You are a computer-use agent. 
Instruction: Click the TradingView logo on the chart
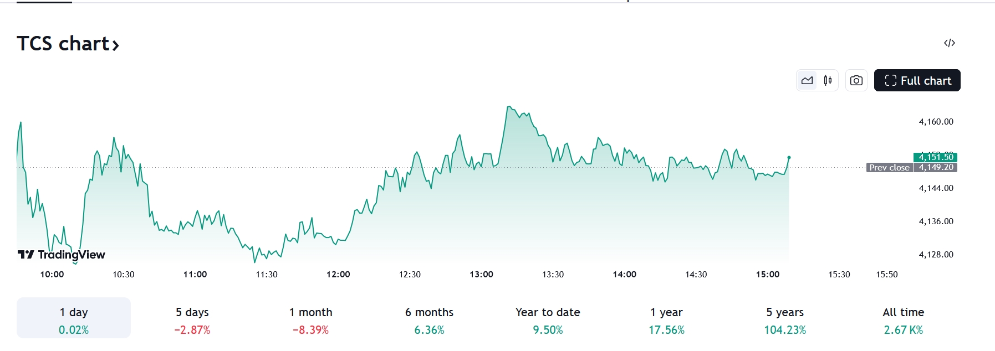click(61, 255)
